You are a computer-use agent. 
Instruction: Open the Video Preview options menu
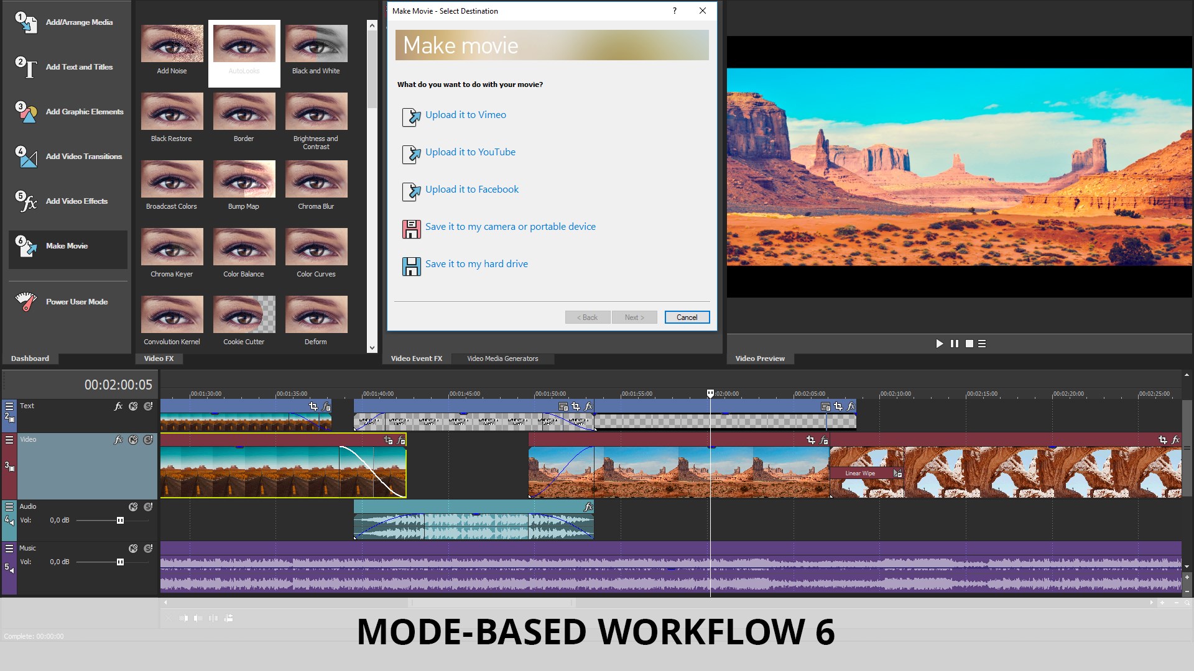tap(982, 344)
